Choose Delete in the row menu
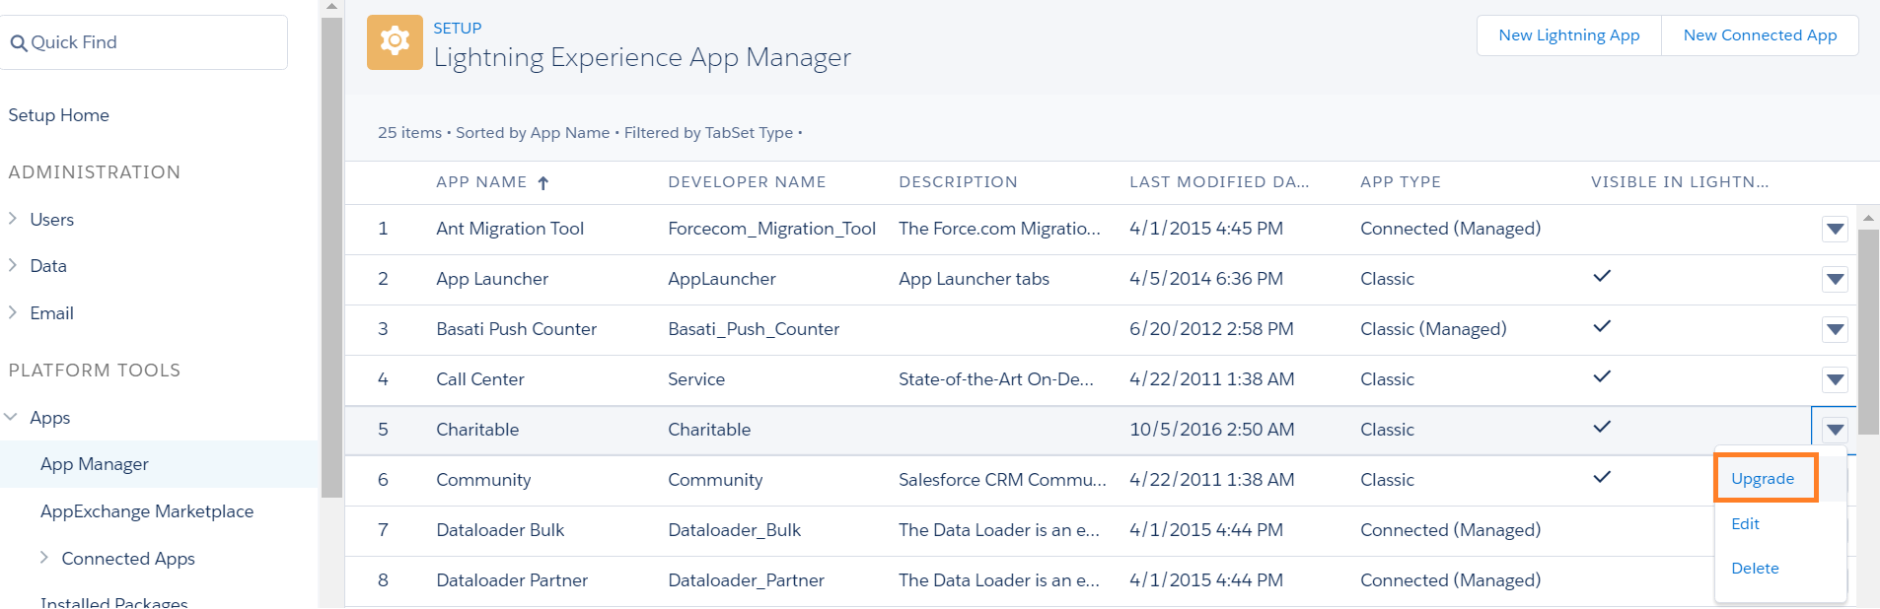 pyautogui.click(x=1755, y=569)
